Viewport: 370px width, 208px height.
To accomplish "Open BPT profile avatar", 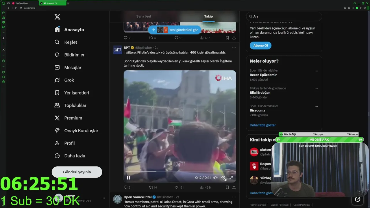I will coord(117,50).
